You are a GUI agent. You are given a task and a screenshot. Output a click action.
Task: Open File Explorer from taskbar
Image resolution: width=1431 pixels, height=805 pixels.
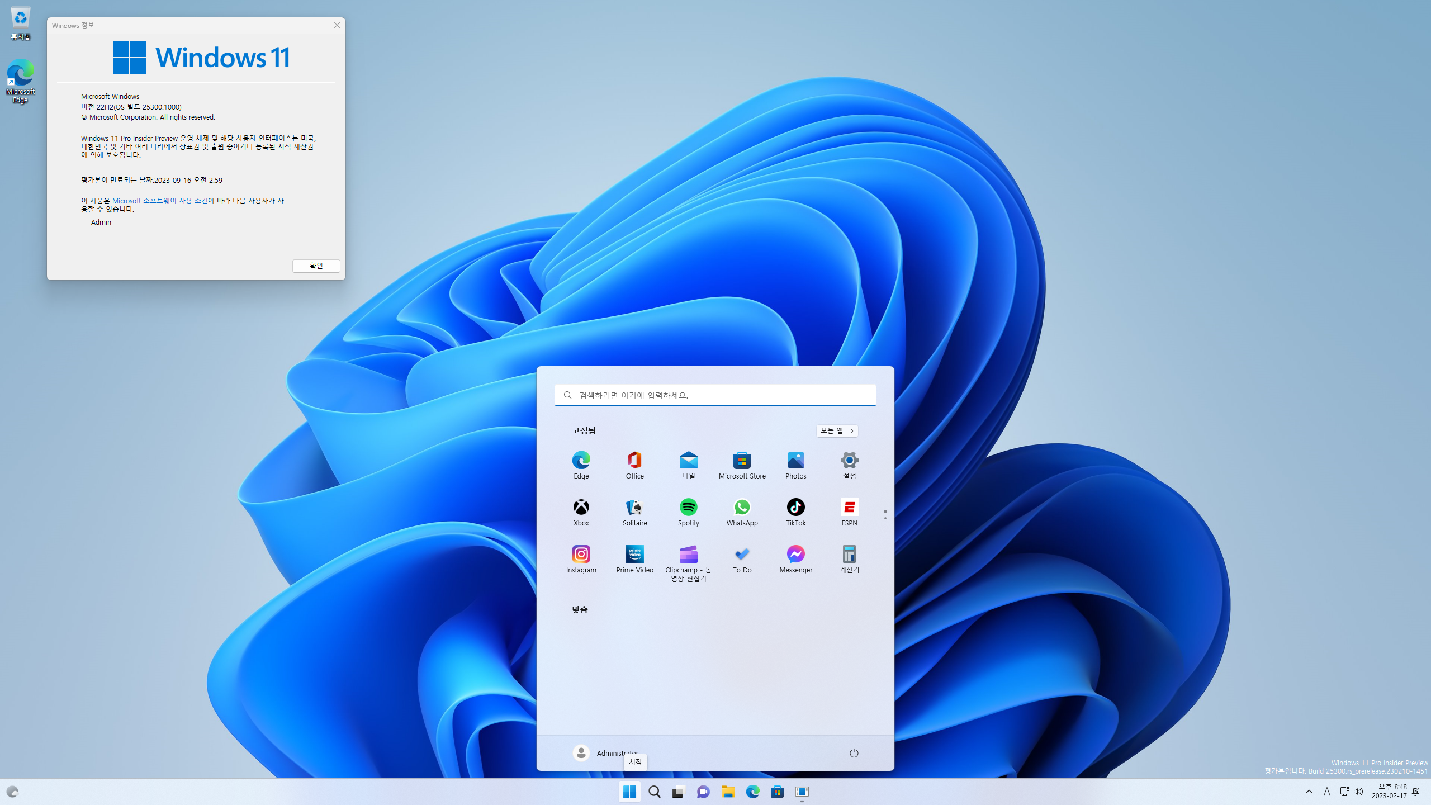click(728, 792)
